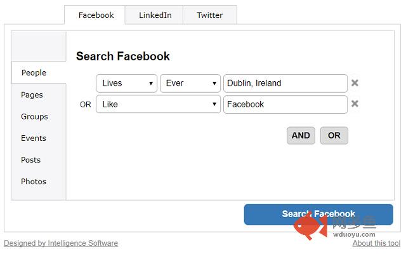The width and height of the screenshot is (406, 254).
Task: Choose Groups search category
Action: point(34,116)
